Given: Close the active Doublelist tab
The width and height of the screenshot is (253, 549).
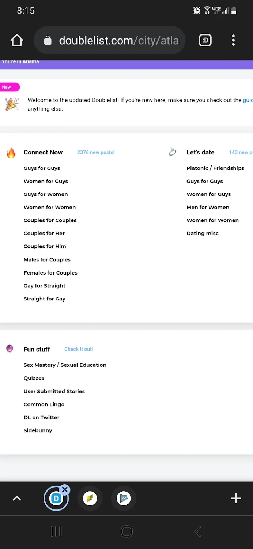Looking at the screenshot, I should click(x=65, y=490).
